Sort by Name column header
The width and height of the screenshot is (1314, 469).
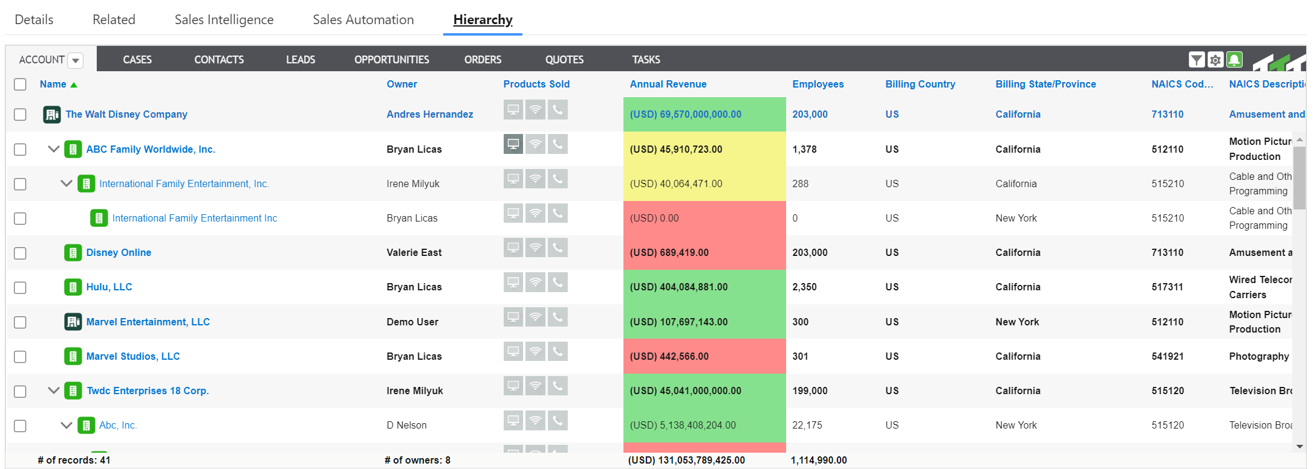coord(53,84)
